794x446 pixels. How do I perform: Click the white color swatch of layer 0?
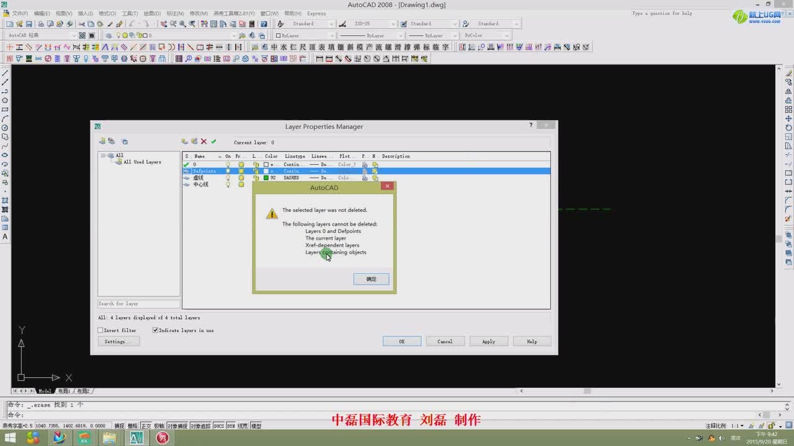(x=266, y=165)
